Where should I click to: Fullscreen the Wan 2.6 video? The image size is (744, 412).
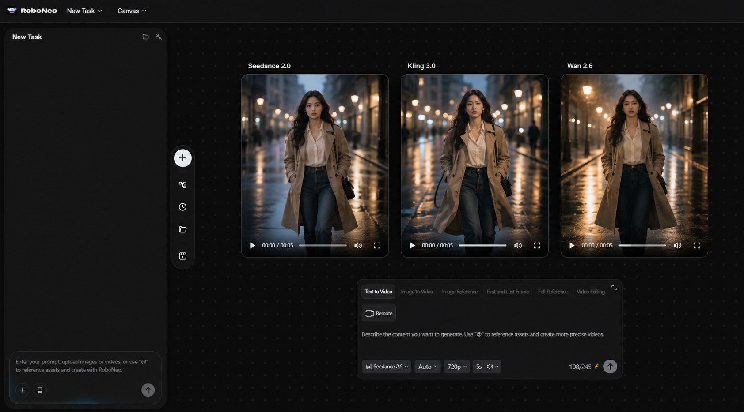point(697,245)
